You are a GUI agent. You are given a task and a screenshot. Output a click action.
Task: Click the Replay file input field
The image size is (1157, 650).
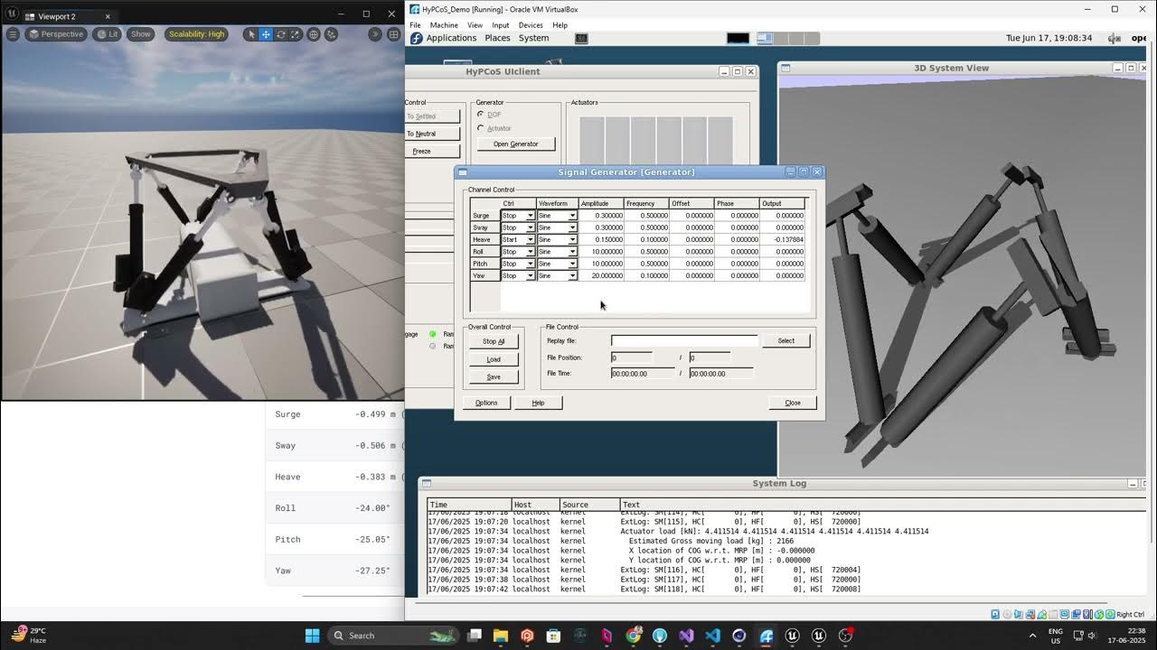684,340
